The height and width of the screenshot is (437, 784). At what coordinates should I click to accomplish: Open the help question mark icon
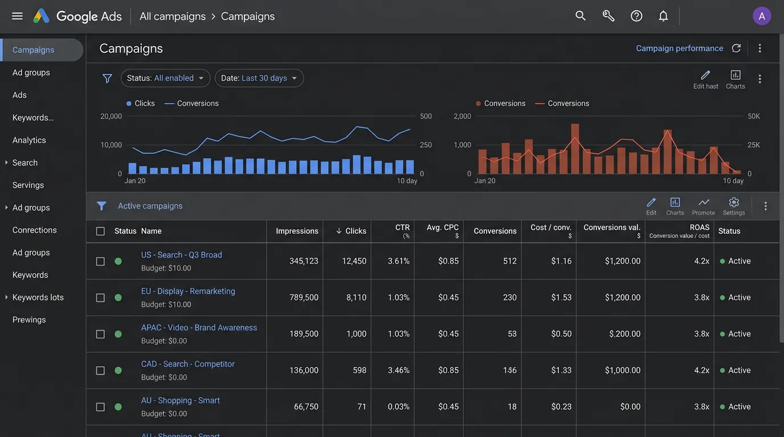pos(636,16)
